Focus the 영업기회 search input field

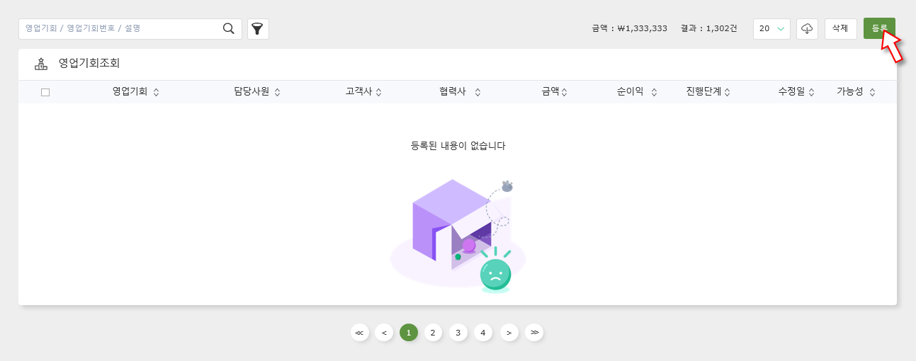120,29
